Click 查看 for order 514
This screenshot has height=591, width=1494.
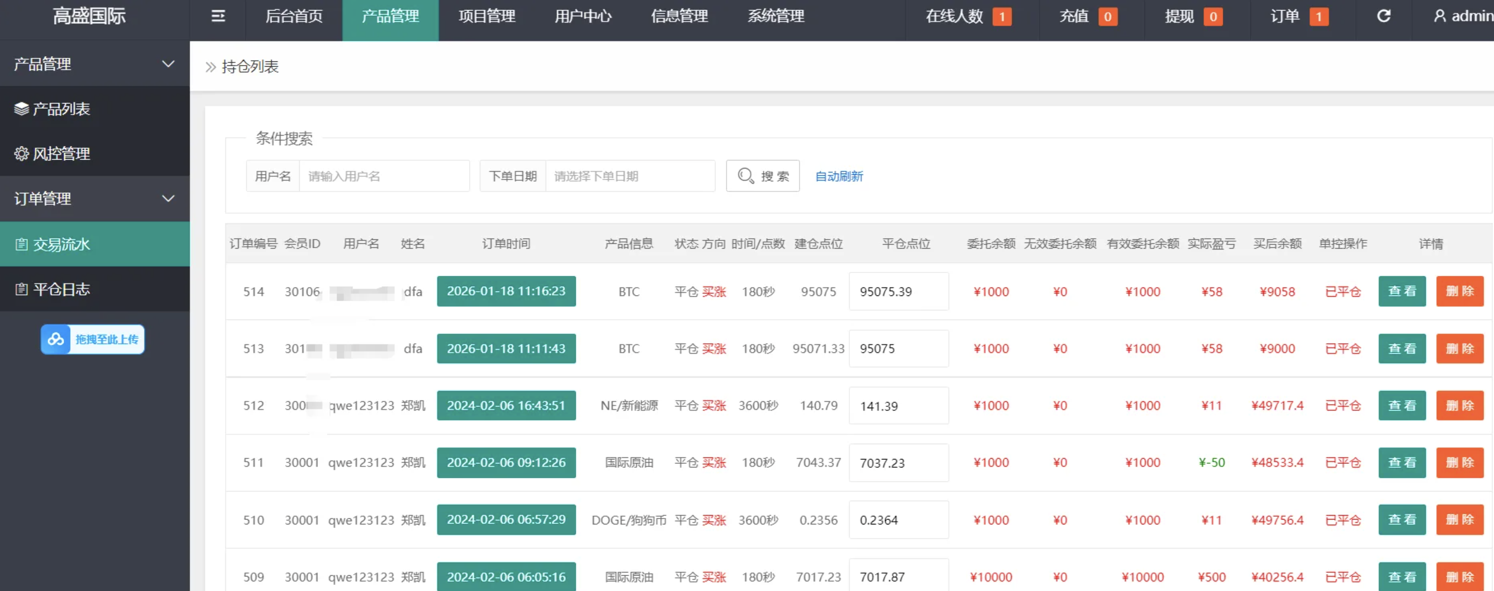pos(1402,291)
